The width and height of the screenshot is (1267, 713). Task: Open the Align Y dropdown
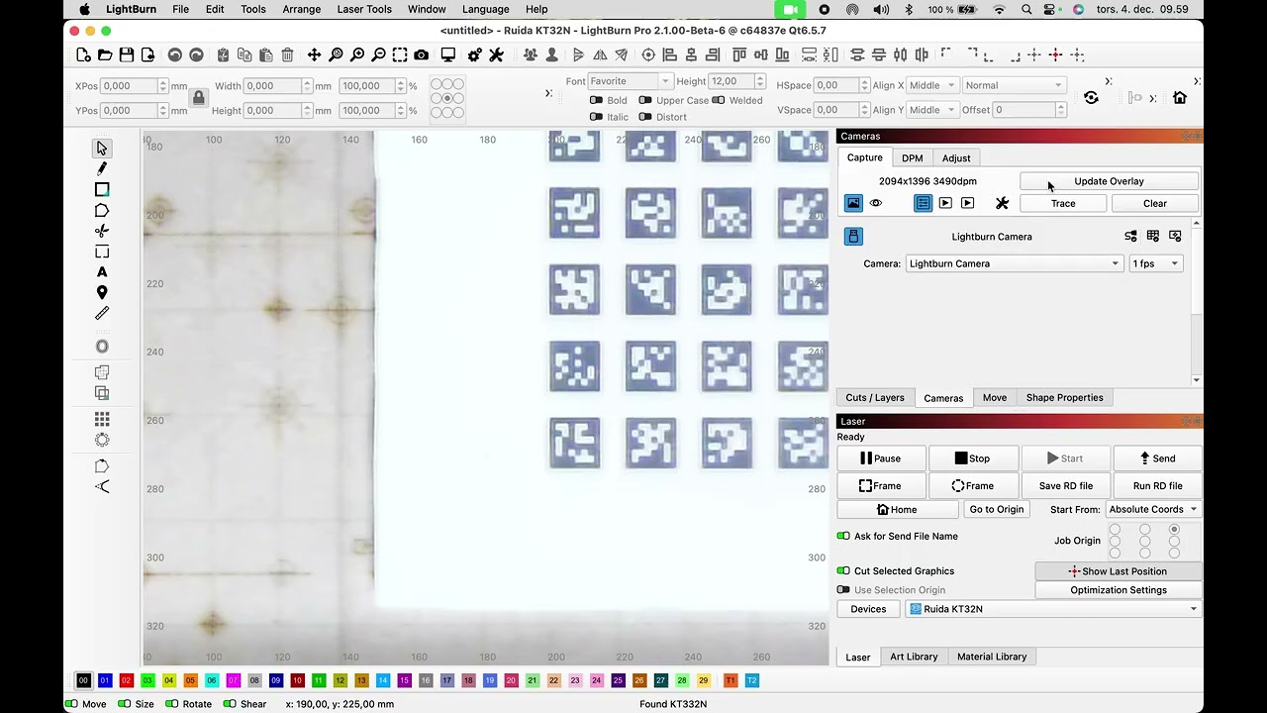[931, 110]
